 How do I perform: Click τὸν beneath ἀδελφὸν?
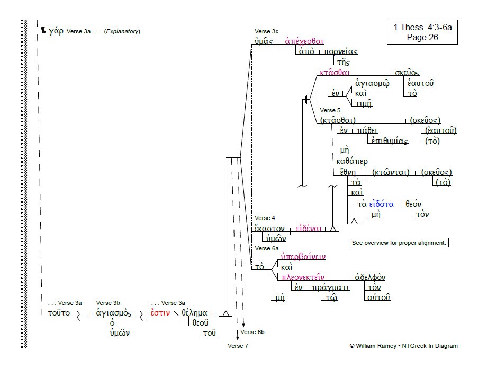point(374,287)
